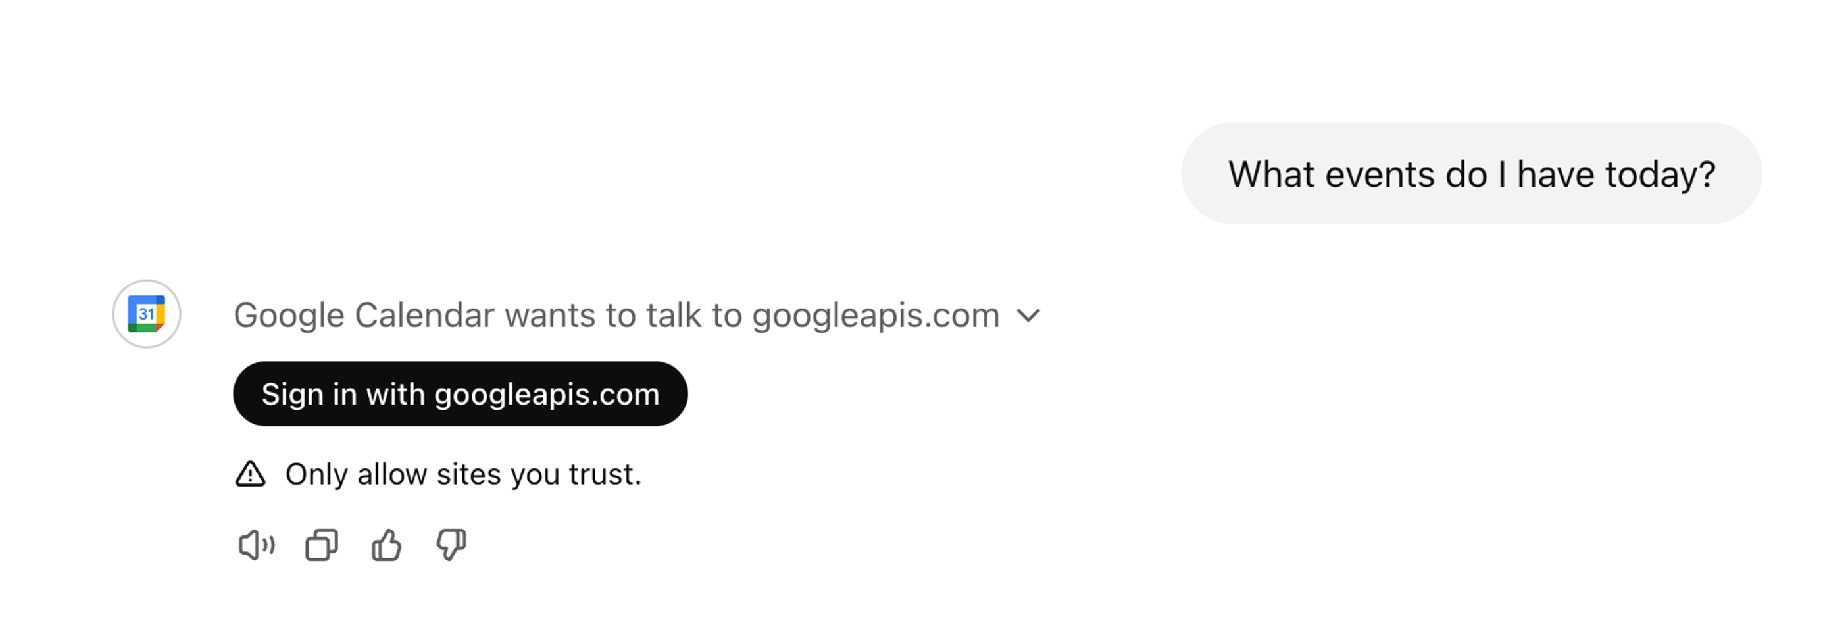Authorize the Google Calendar sign-in
The image size is (1848, 642).
460,393
